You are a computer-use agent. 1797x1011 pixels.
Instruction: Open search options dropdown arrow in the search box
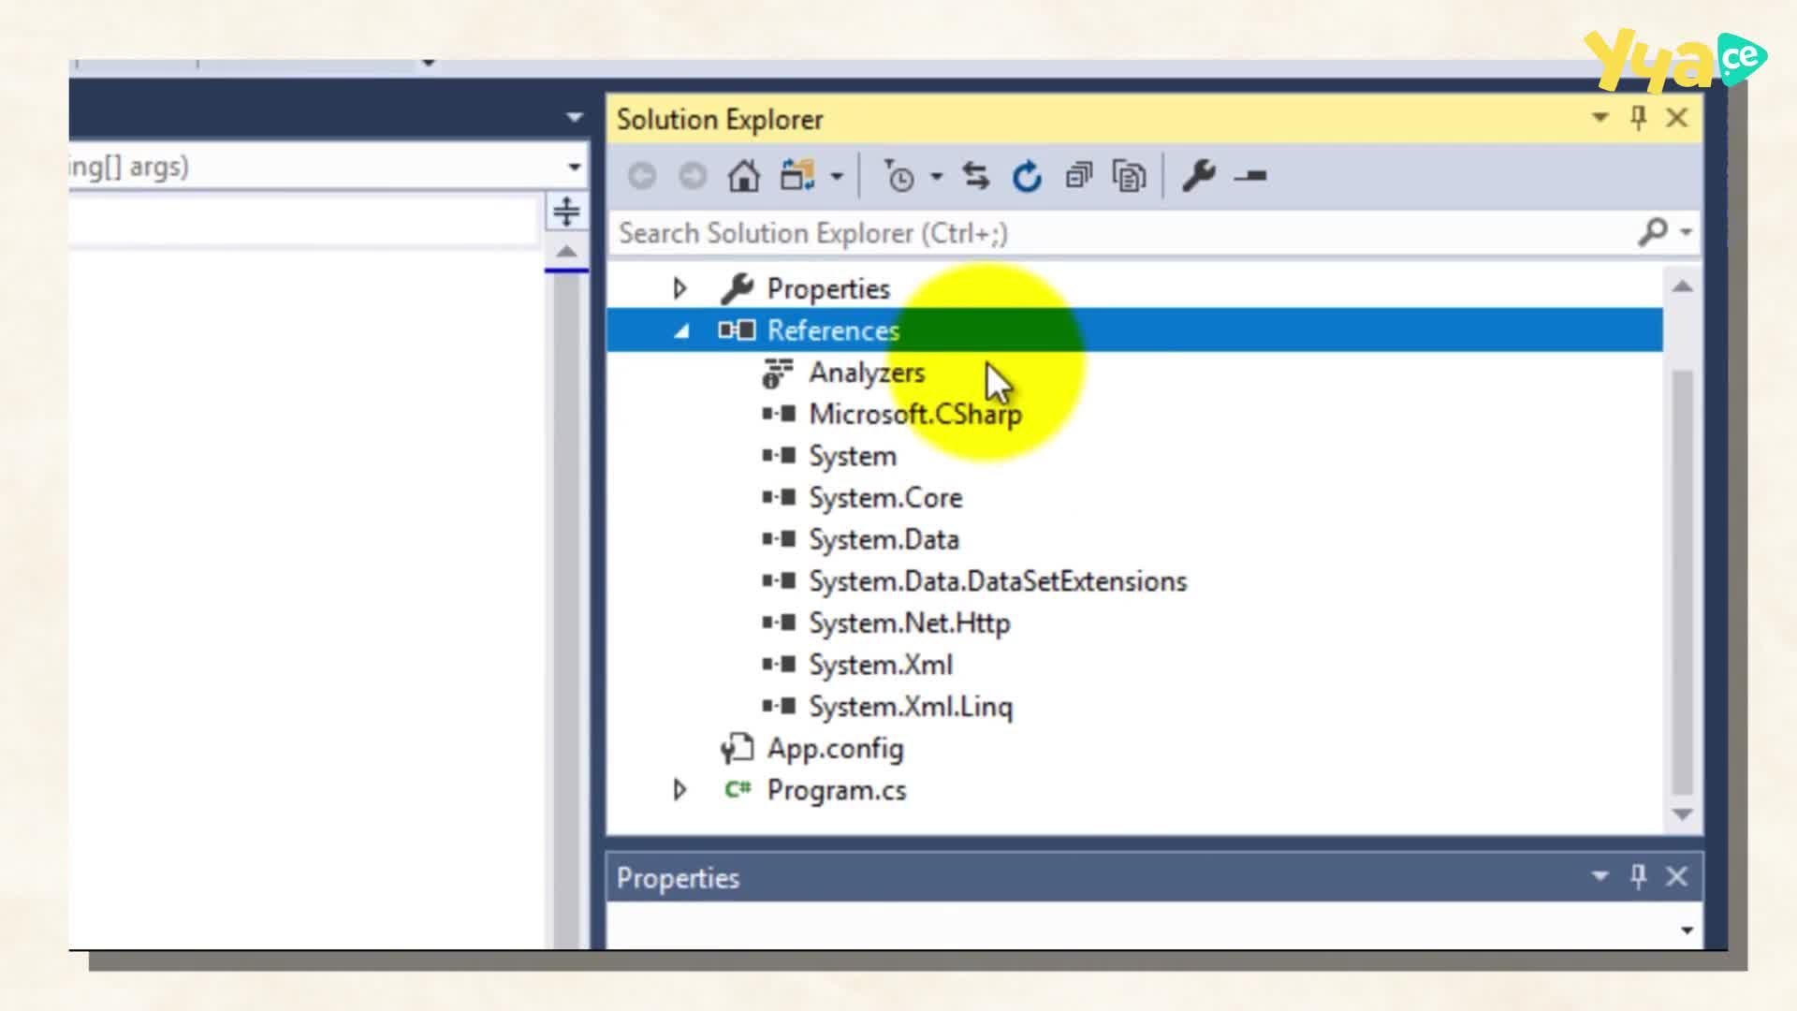point(1686,231)
